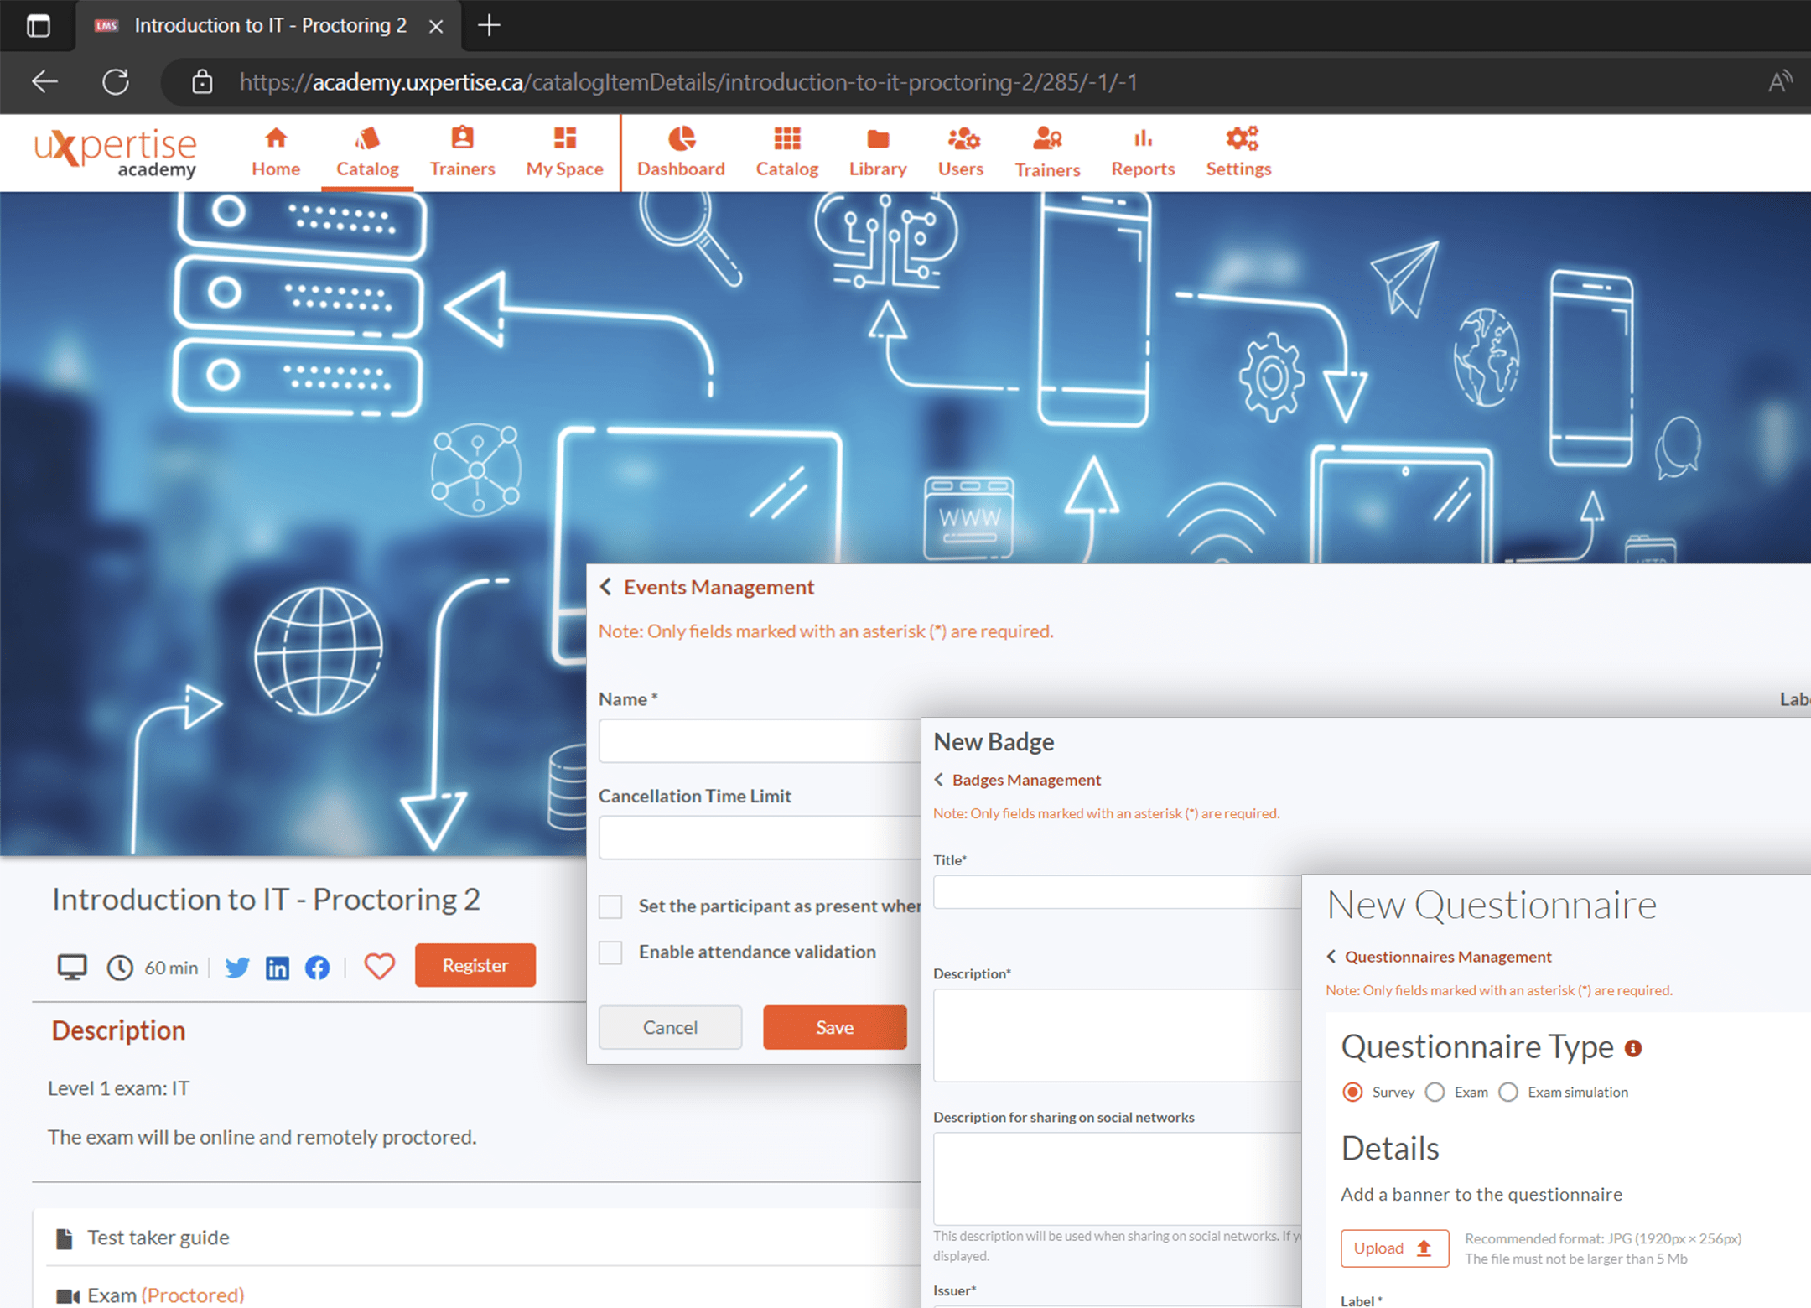Screen dimensions: 1811x1308
Task: Share course on Twitter
Action: point(237,968)
